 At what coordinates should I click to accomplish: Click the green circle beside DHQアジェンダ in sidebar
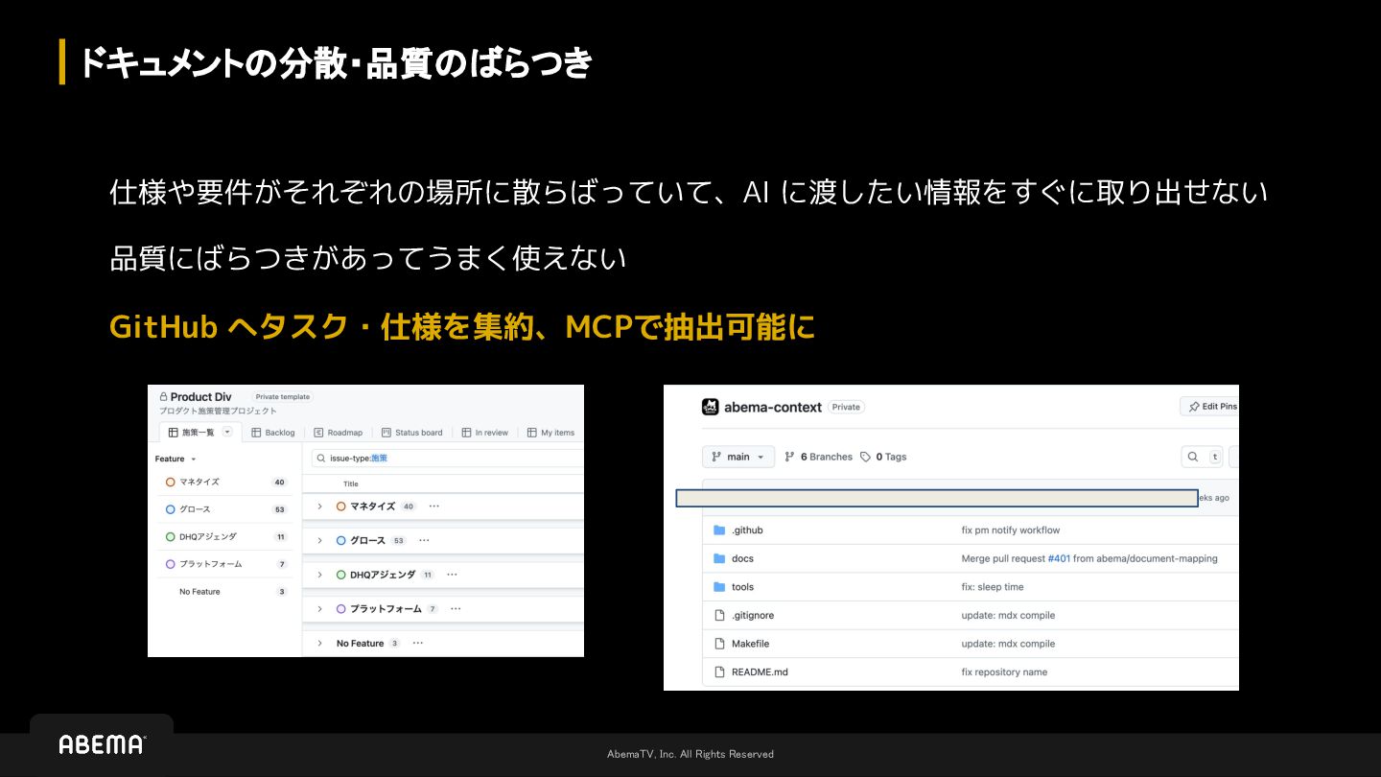(x=171, y=537)
